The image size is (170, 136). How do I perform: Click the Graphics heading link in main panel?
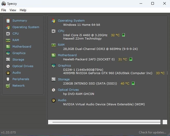pyautogui.click(x=64, y=66)
